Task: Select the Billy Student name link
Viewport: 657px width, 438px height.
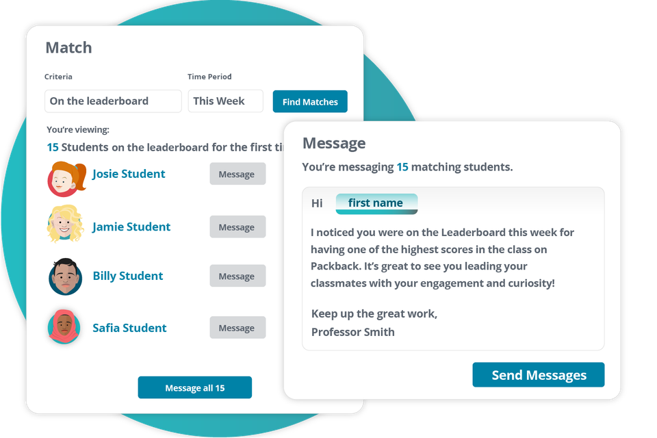Action: click(128, 276)
